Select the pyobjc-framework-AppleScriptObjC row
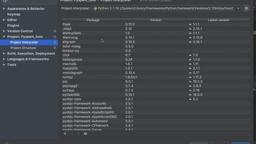Image resolution: width=256 pixels, height=144 pixels. pyautogui.click(x=156, y=117)
